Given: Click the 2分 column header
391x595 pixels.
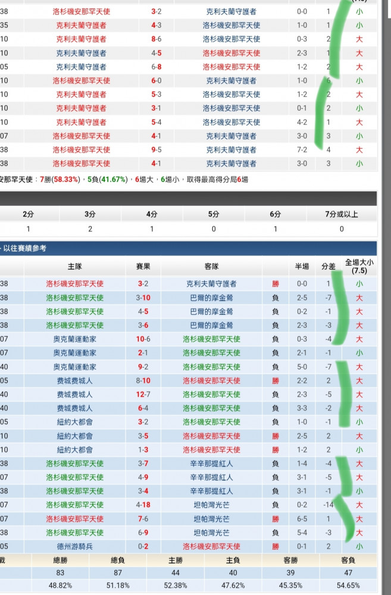Looking at the screenshot, I should 29,214.
